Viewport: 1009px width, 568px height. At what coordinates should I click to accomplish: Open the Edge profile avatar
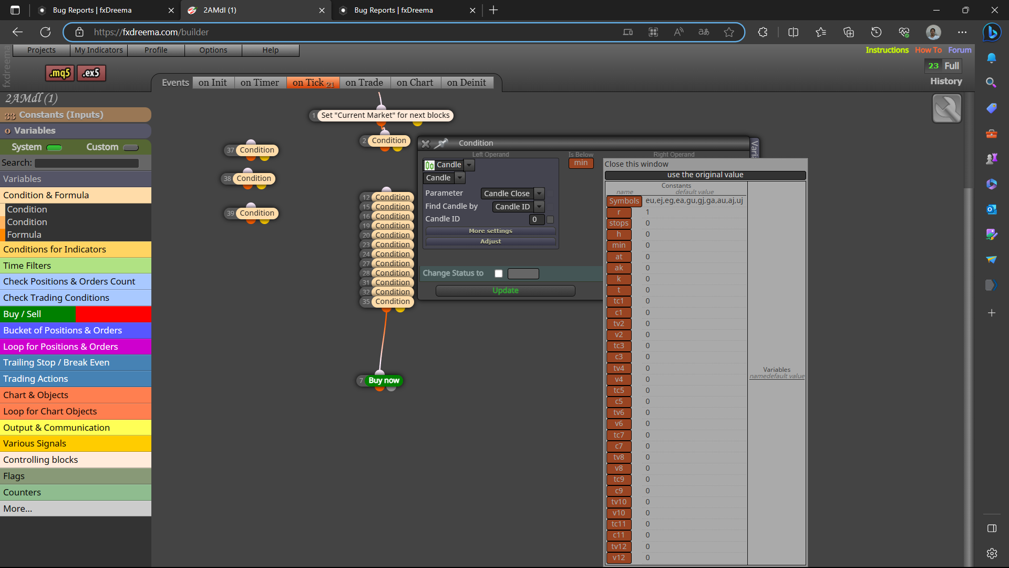[933, 32]
